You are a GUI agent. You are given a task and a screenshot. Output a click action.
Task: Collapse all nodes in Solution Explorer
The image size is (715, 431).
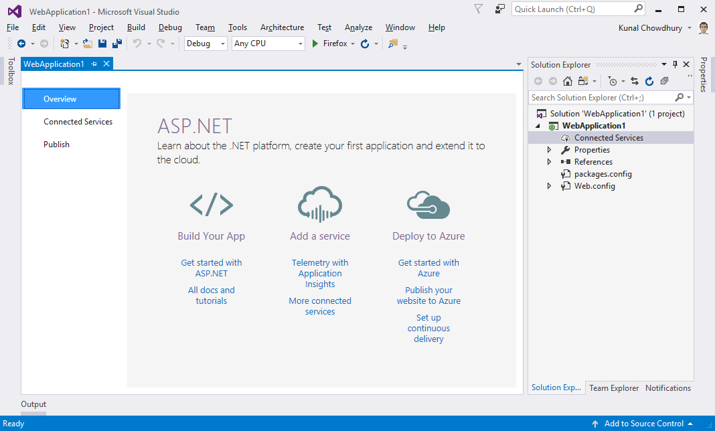coord(664,81)
